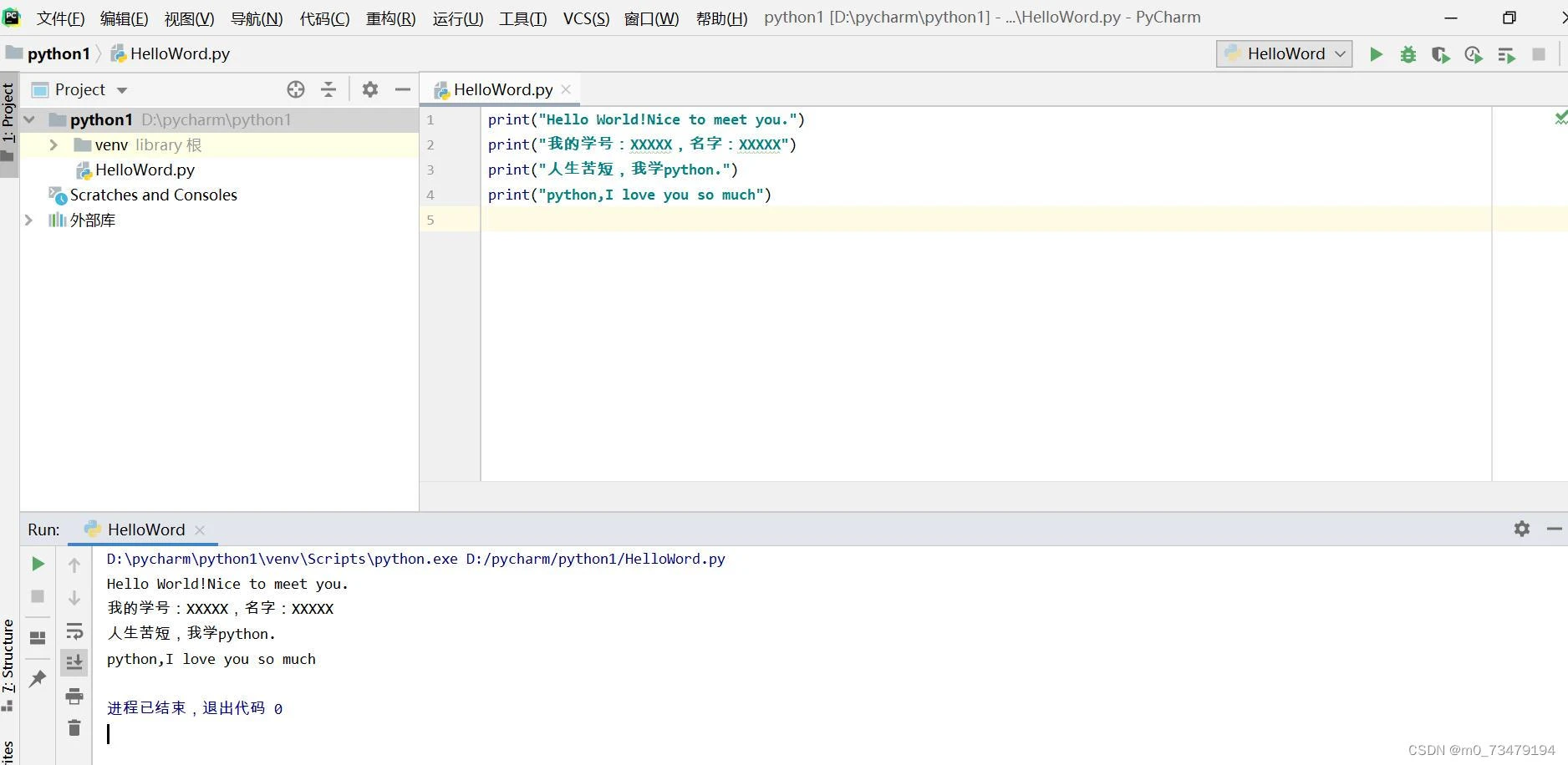The height and width of the screenshot is (765, 1568).
Task: Close the HelloWord tab in the Run panel
Action: pos(200,529)
